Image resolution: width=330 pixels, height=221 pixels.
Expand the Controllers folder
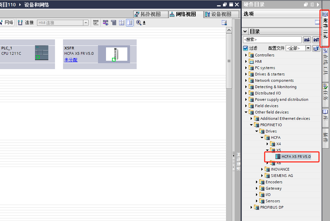(x=246, y=55)
